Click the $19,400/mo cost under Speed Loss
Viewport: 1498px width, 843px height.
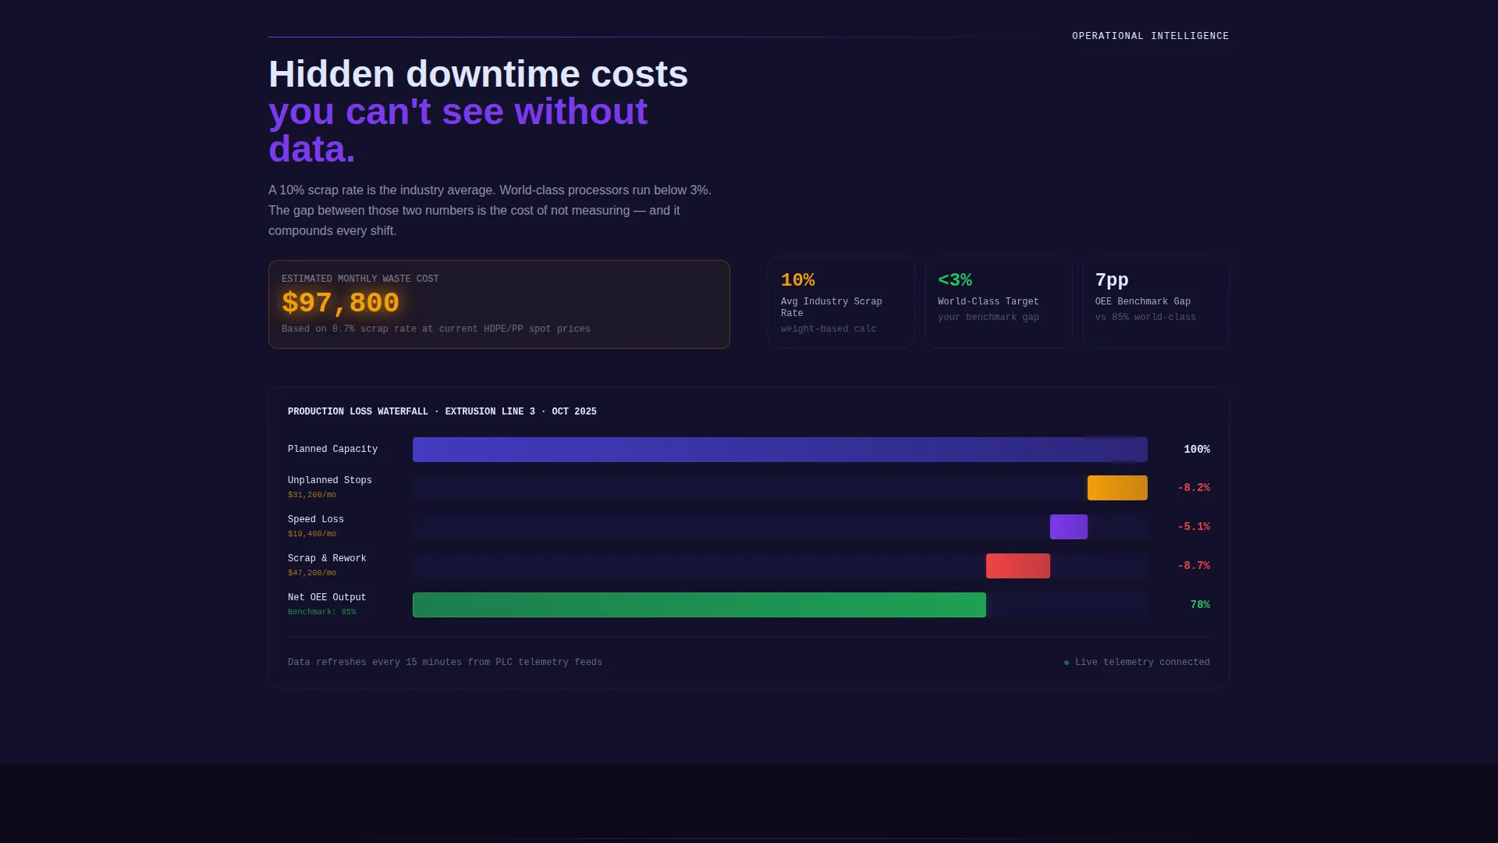tap(312, 534)
